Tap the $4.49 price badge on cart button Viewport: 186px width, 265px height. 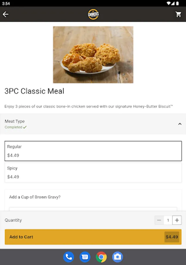point(172,237)
